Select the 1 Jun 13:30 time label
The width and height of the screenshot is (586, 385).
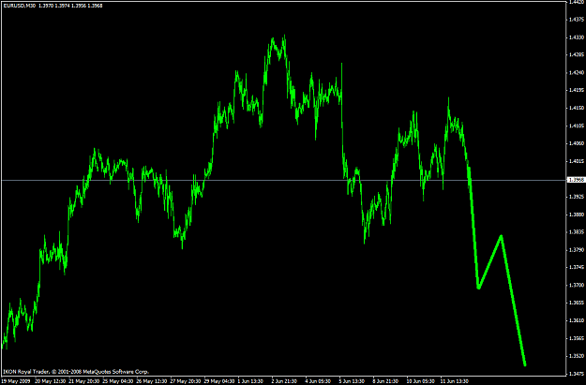pos(252,381)
